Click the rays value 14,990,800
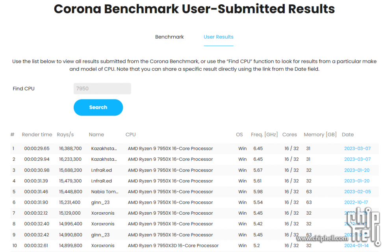This screenshot has width=386, height=252. [71, 235]
